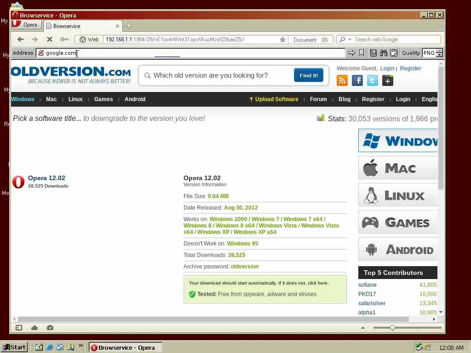This screenshot has width=471, height=353.
Task: Click the Register link near Welcome Guest
Action: coord(410,68)
